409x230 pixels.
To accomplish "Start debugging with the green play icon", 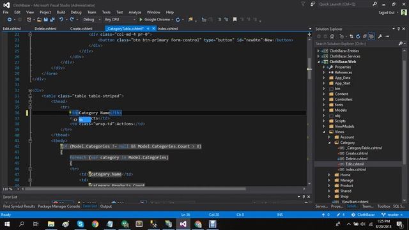I will pos(141,20).
